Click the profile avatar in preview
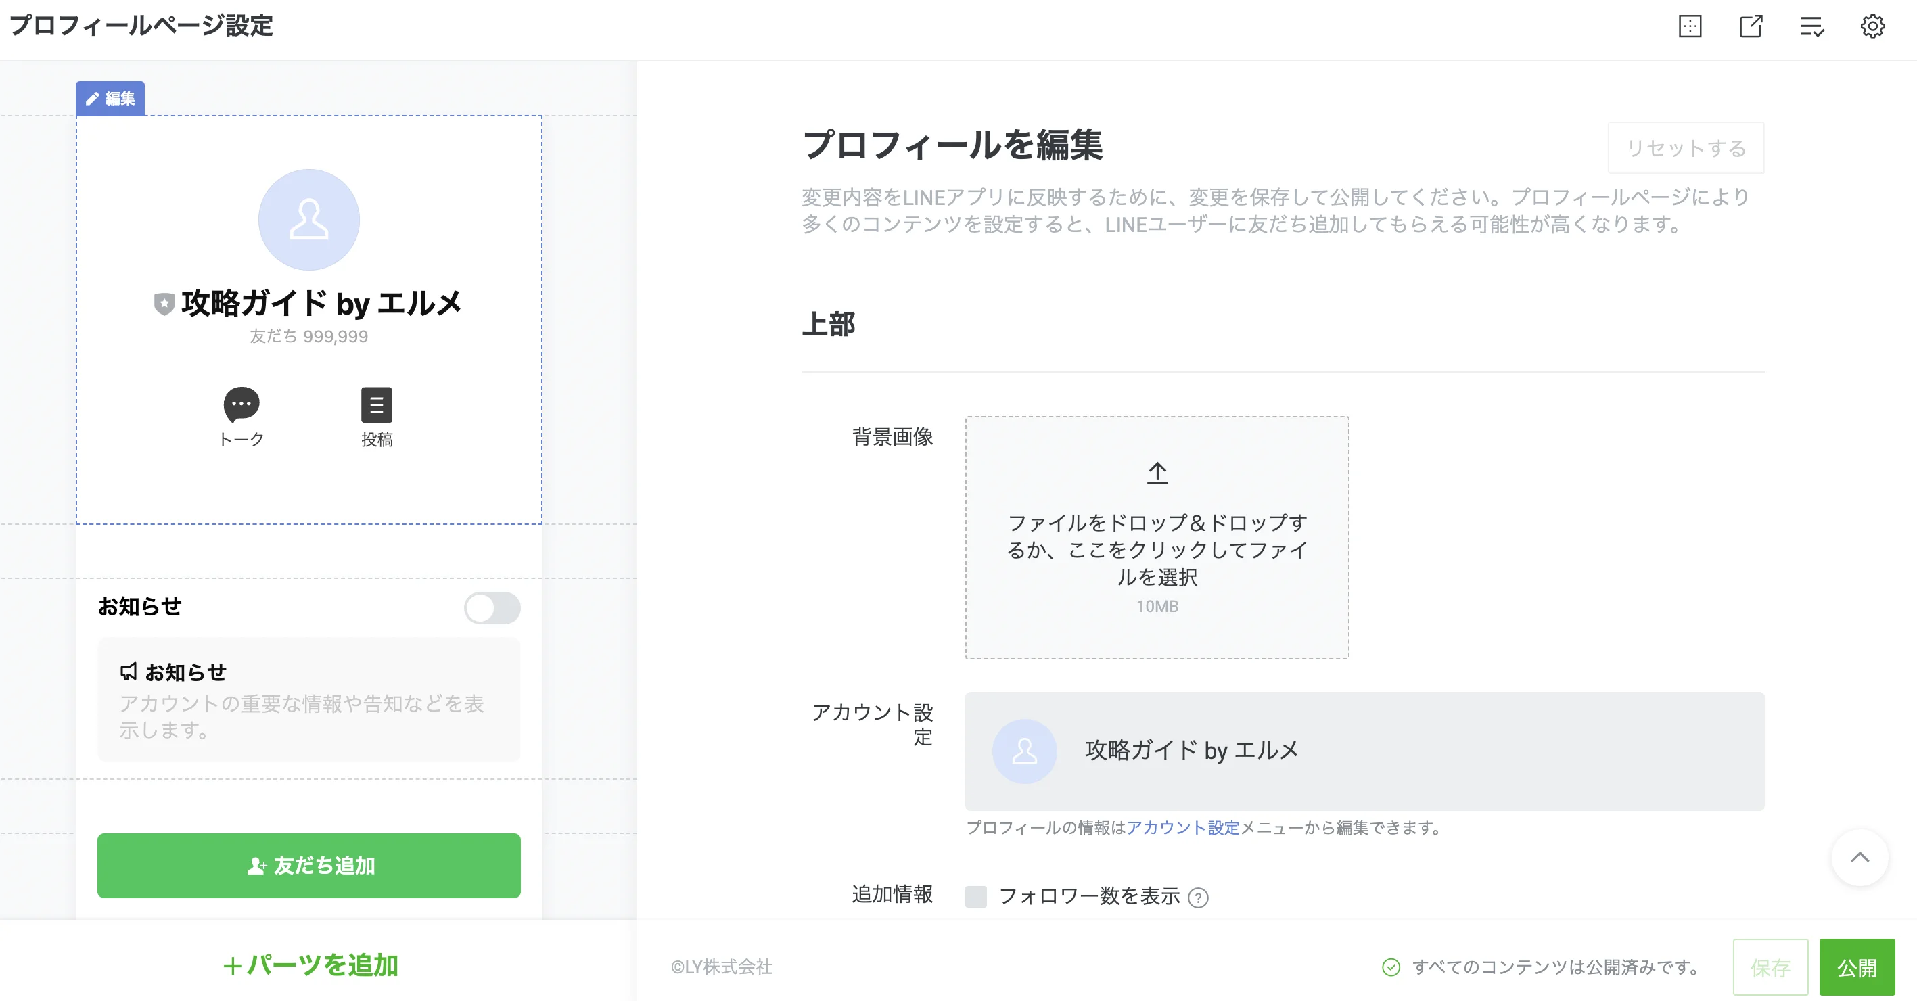The height and width of the screenshot is (1001, 1917). click(x=309, y=220)
